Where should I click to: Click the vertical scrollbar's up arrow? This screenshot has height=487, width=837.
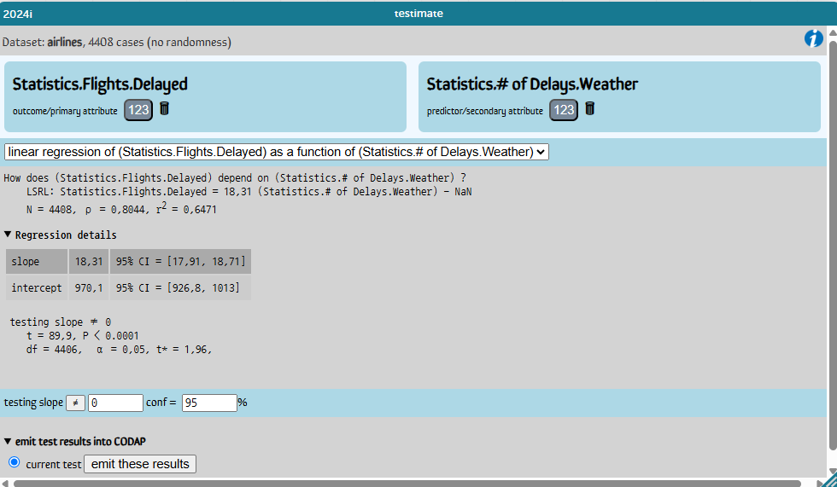click(832, 32)
